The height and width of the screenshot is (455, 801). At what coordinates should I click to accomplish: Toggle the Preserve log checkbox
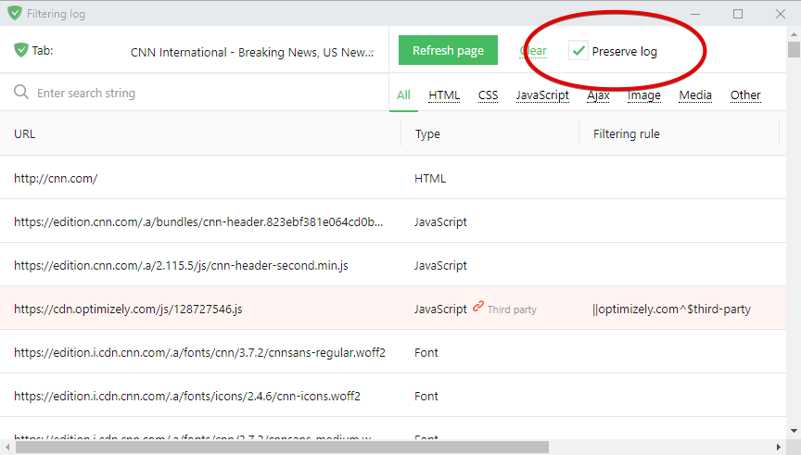[x=578, y=51]
